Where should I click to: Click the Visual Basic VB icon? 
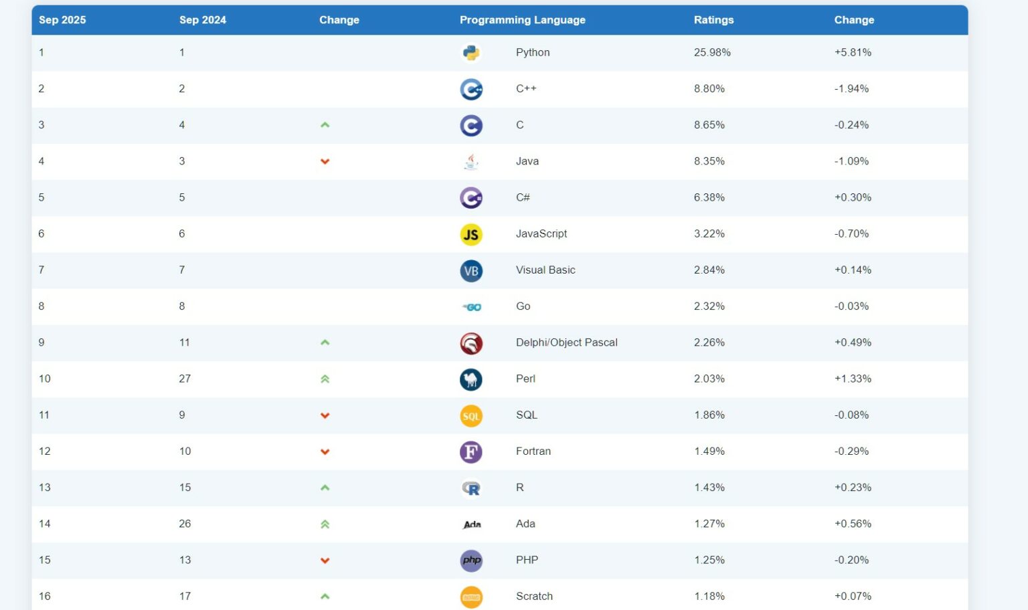471,270
